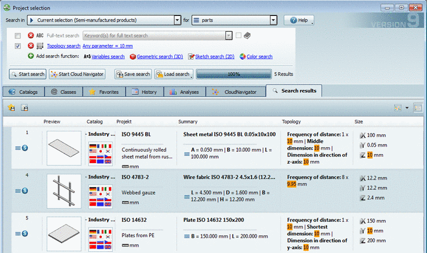Sort by the Summary column header
427x253 pixels.
[188, 122]
